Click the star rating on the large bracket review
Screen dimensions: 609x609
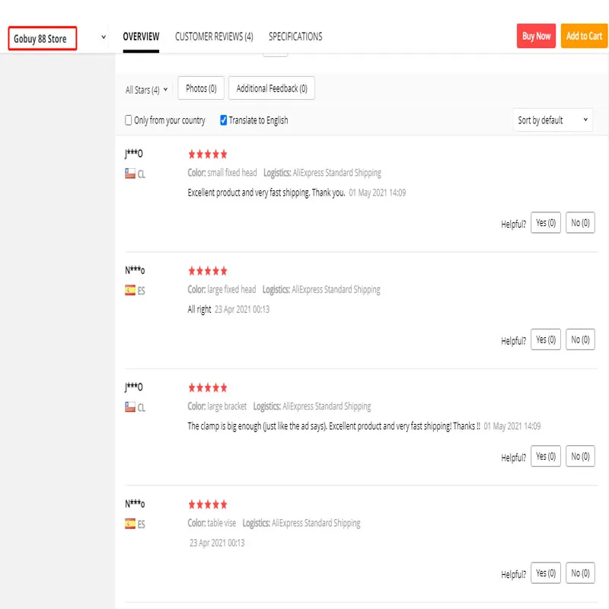(207, 387)
